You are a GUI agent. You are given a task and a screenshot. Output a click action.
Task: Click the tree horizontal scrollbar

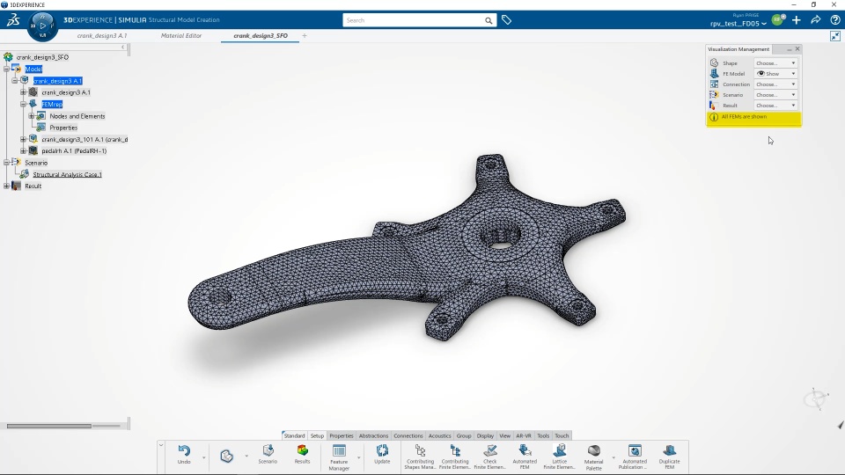[x=49, y=426]
